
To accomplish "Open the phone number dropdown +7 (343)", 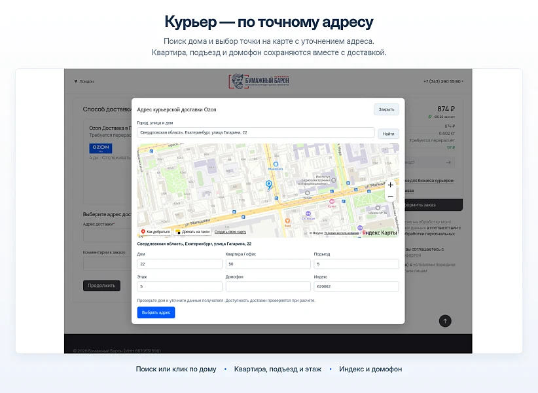I will [443, 81].
